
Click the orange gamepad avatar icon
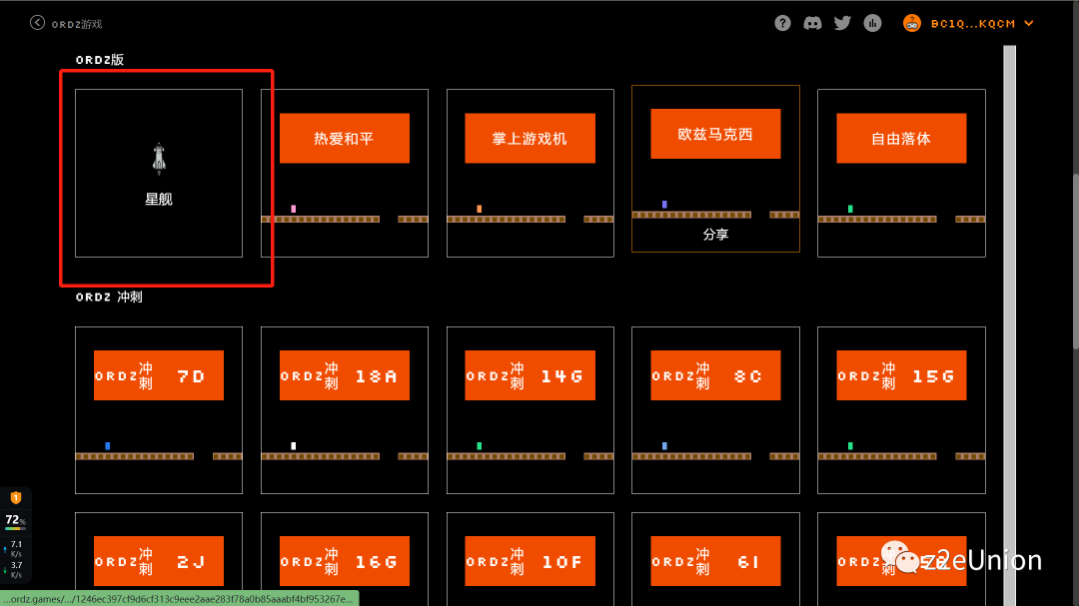coord(911,22)
